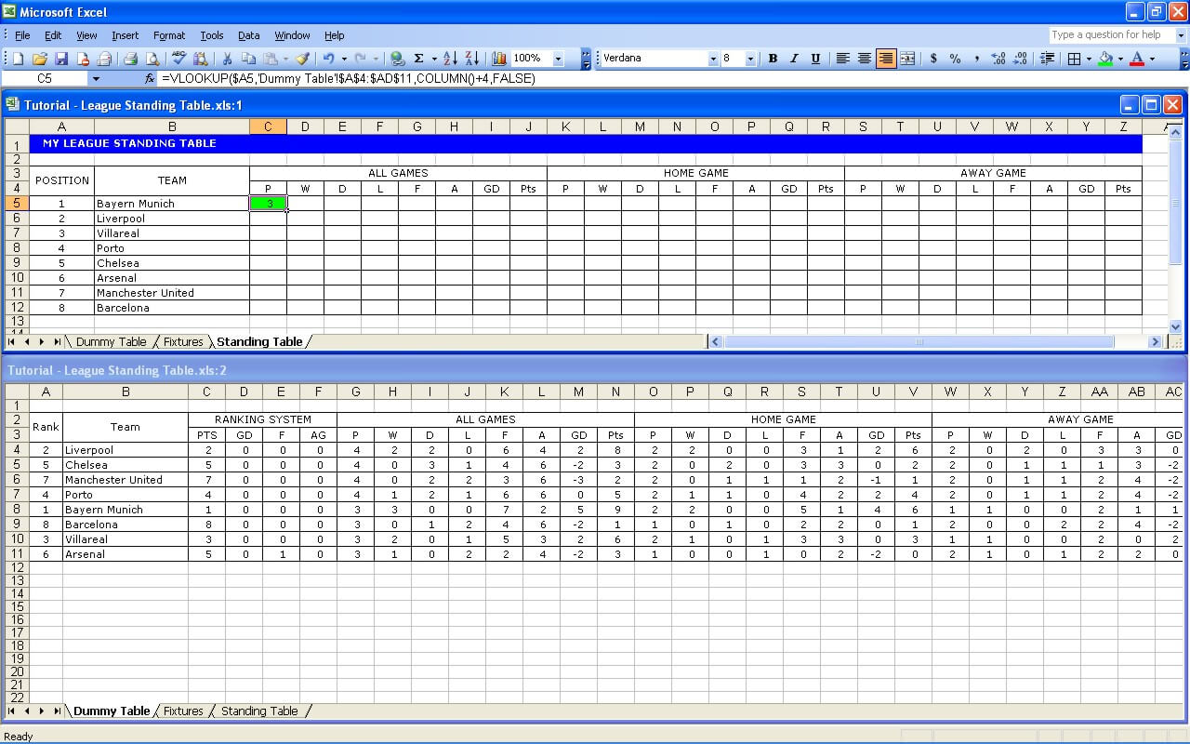Select row 8 header in lower window
The width and height of the screenshot is (1190, 744).
[x=17, y=510]
